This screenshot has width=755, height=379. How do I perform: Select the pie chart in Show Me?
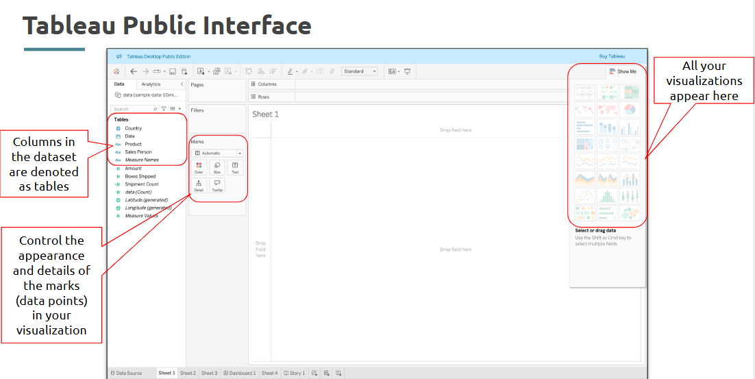630,110
